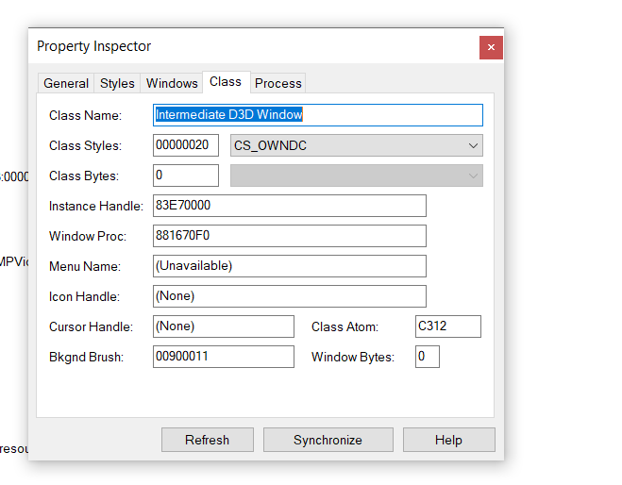
Task: Select the Menu Name field
Action: coord(289,266)
